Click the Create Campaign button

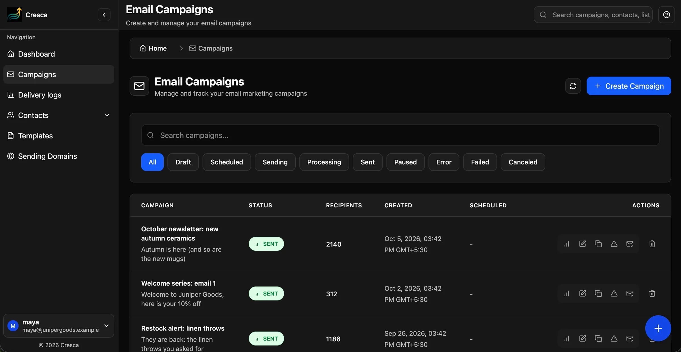pos(629,86)
